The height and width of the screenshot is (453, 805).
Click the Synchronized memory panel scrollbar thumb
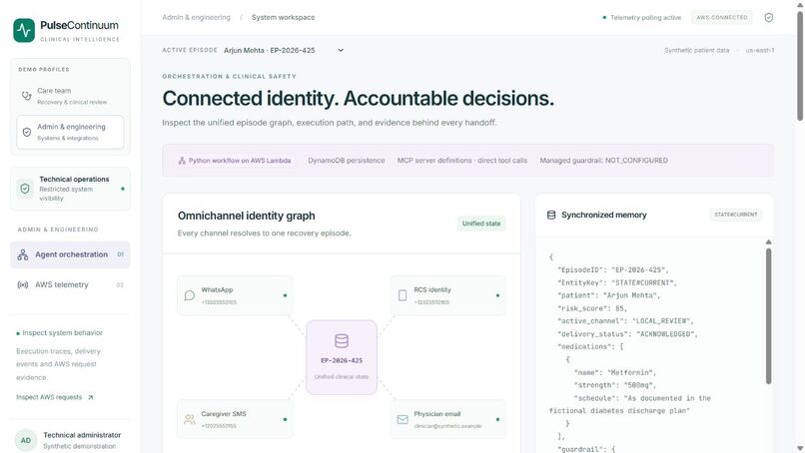click(x=769, y=316)
